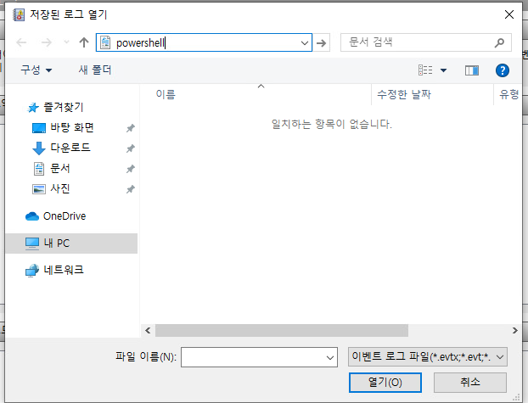Open the 다운로드 folder shortcut

70,148
